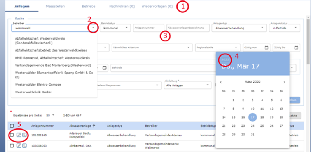Toggle the select-all checkbox in table header
This screenshot has width=311, height=152.
(12, 126)
